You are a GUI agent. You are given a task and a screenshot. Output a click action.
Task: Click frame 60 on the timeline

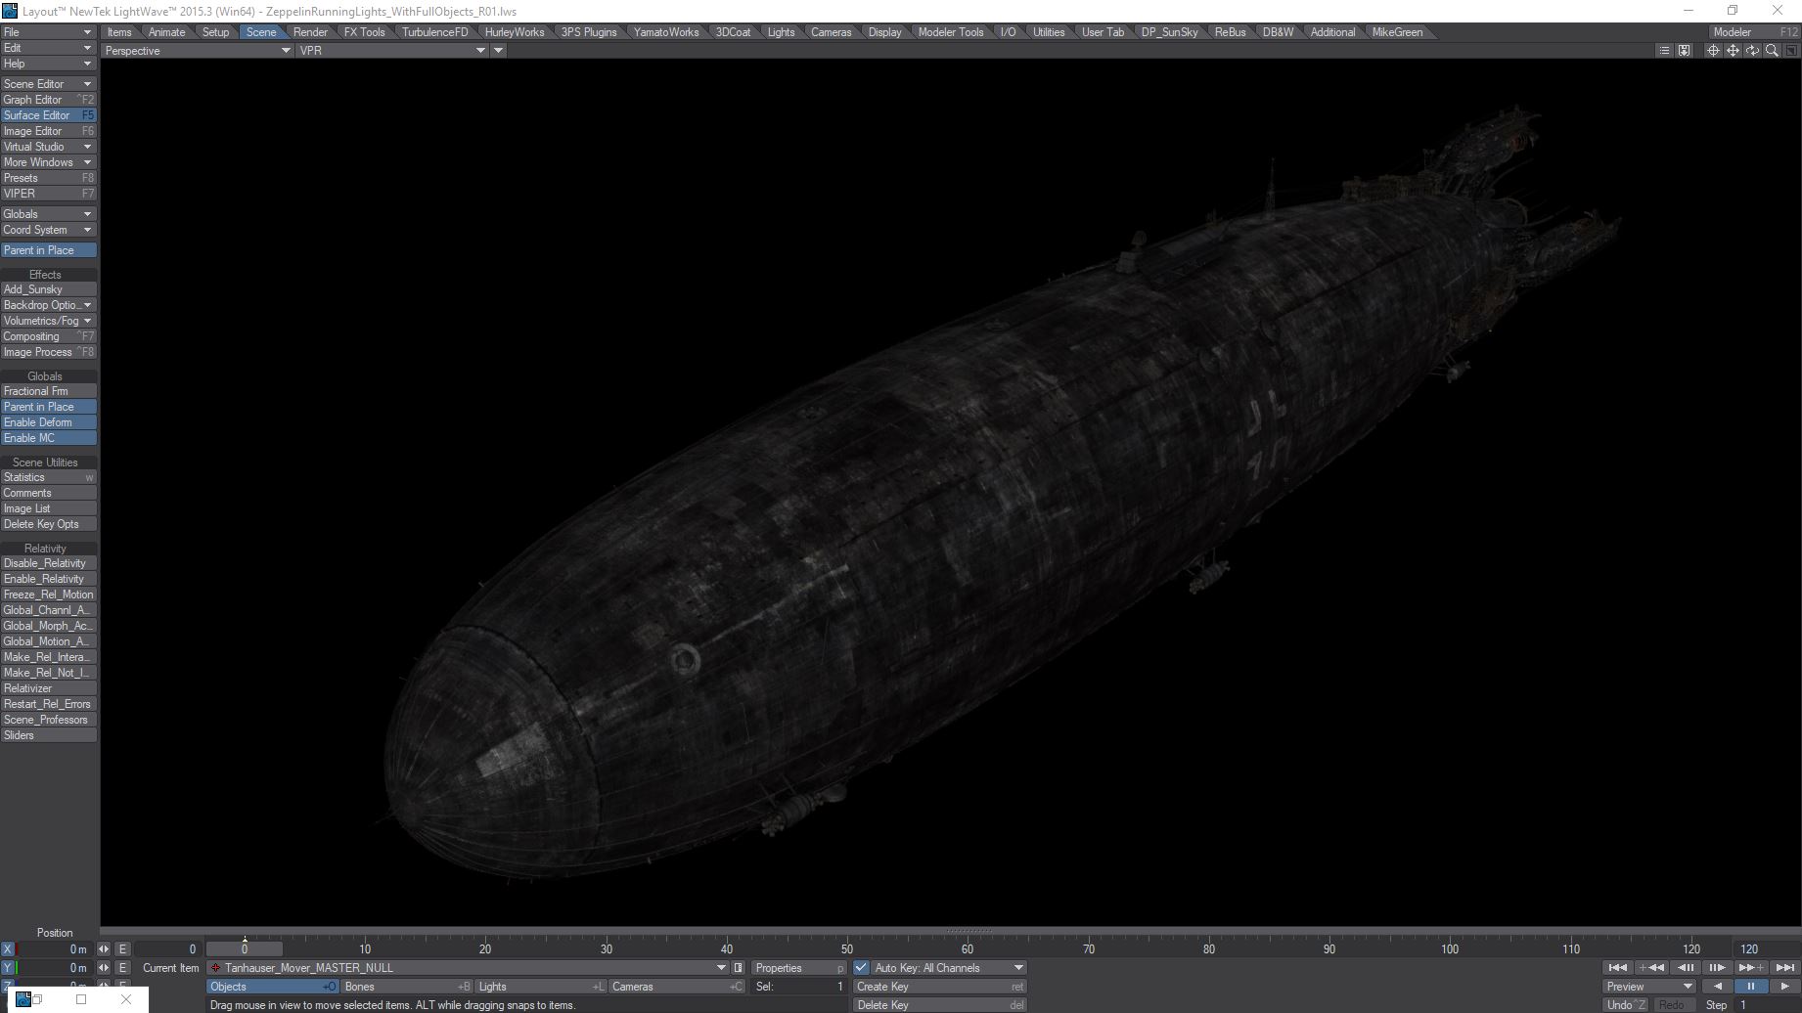click(x=968, y=949)
